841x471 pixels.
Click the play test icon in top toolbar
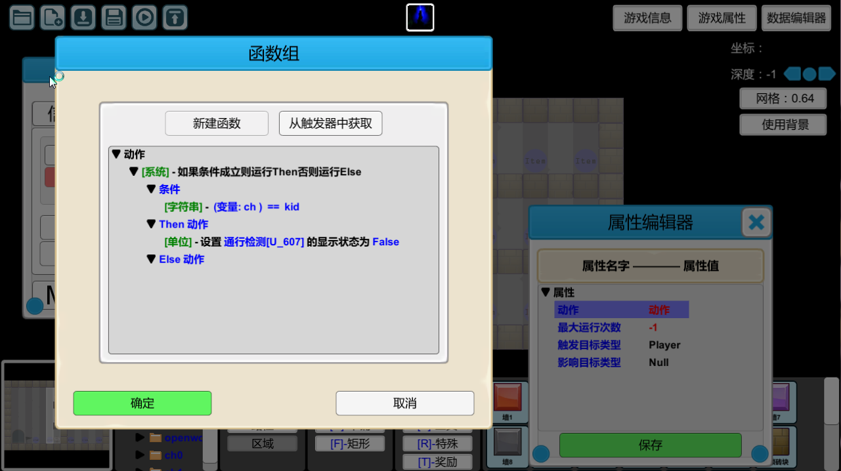pos(144,18)
